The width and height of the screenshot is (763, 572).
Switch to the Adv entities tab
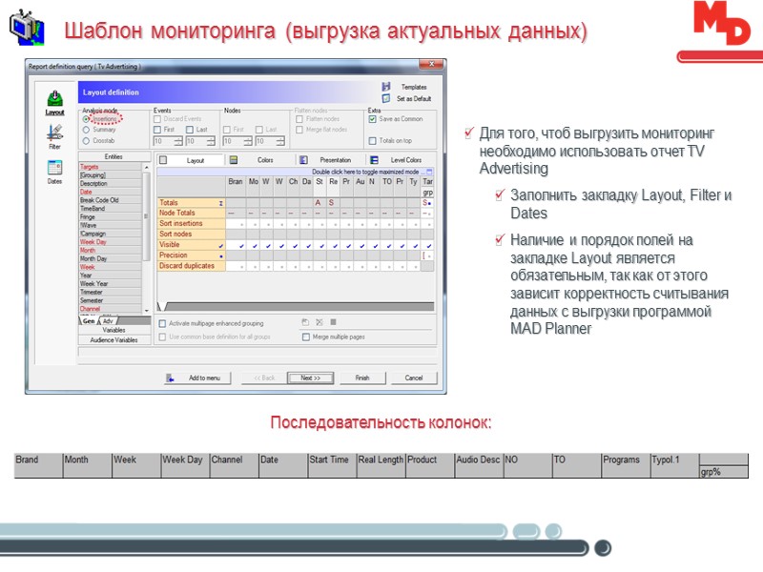(x=108, y=321)
